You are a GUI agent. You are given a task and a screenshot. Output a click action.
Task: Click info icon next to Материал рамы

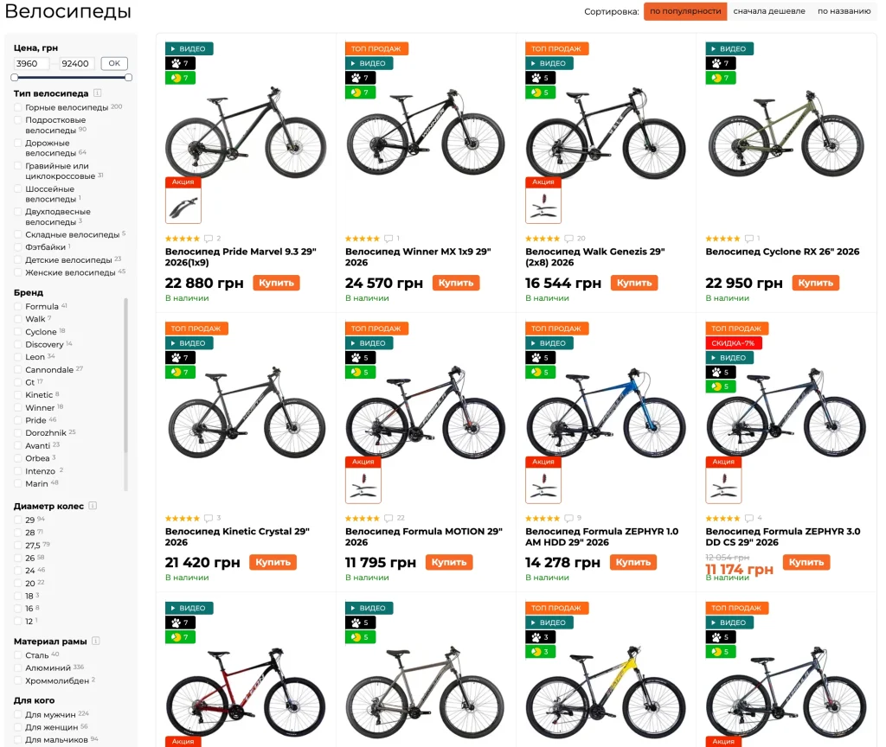pyautogui.click(x=95, y=641)
